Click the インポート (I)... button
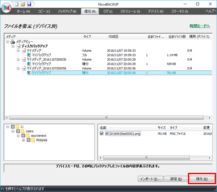This screenshot has width=217, height=192. 150,179
